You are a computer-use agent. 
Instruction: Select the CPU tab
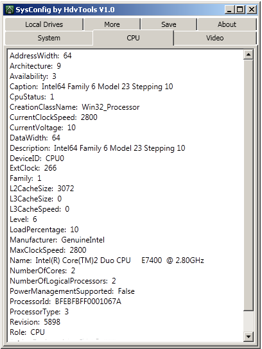133,38
